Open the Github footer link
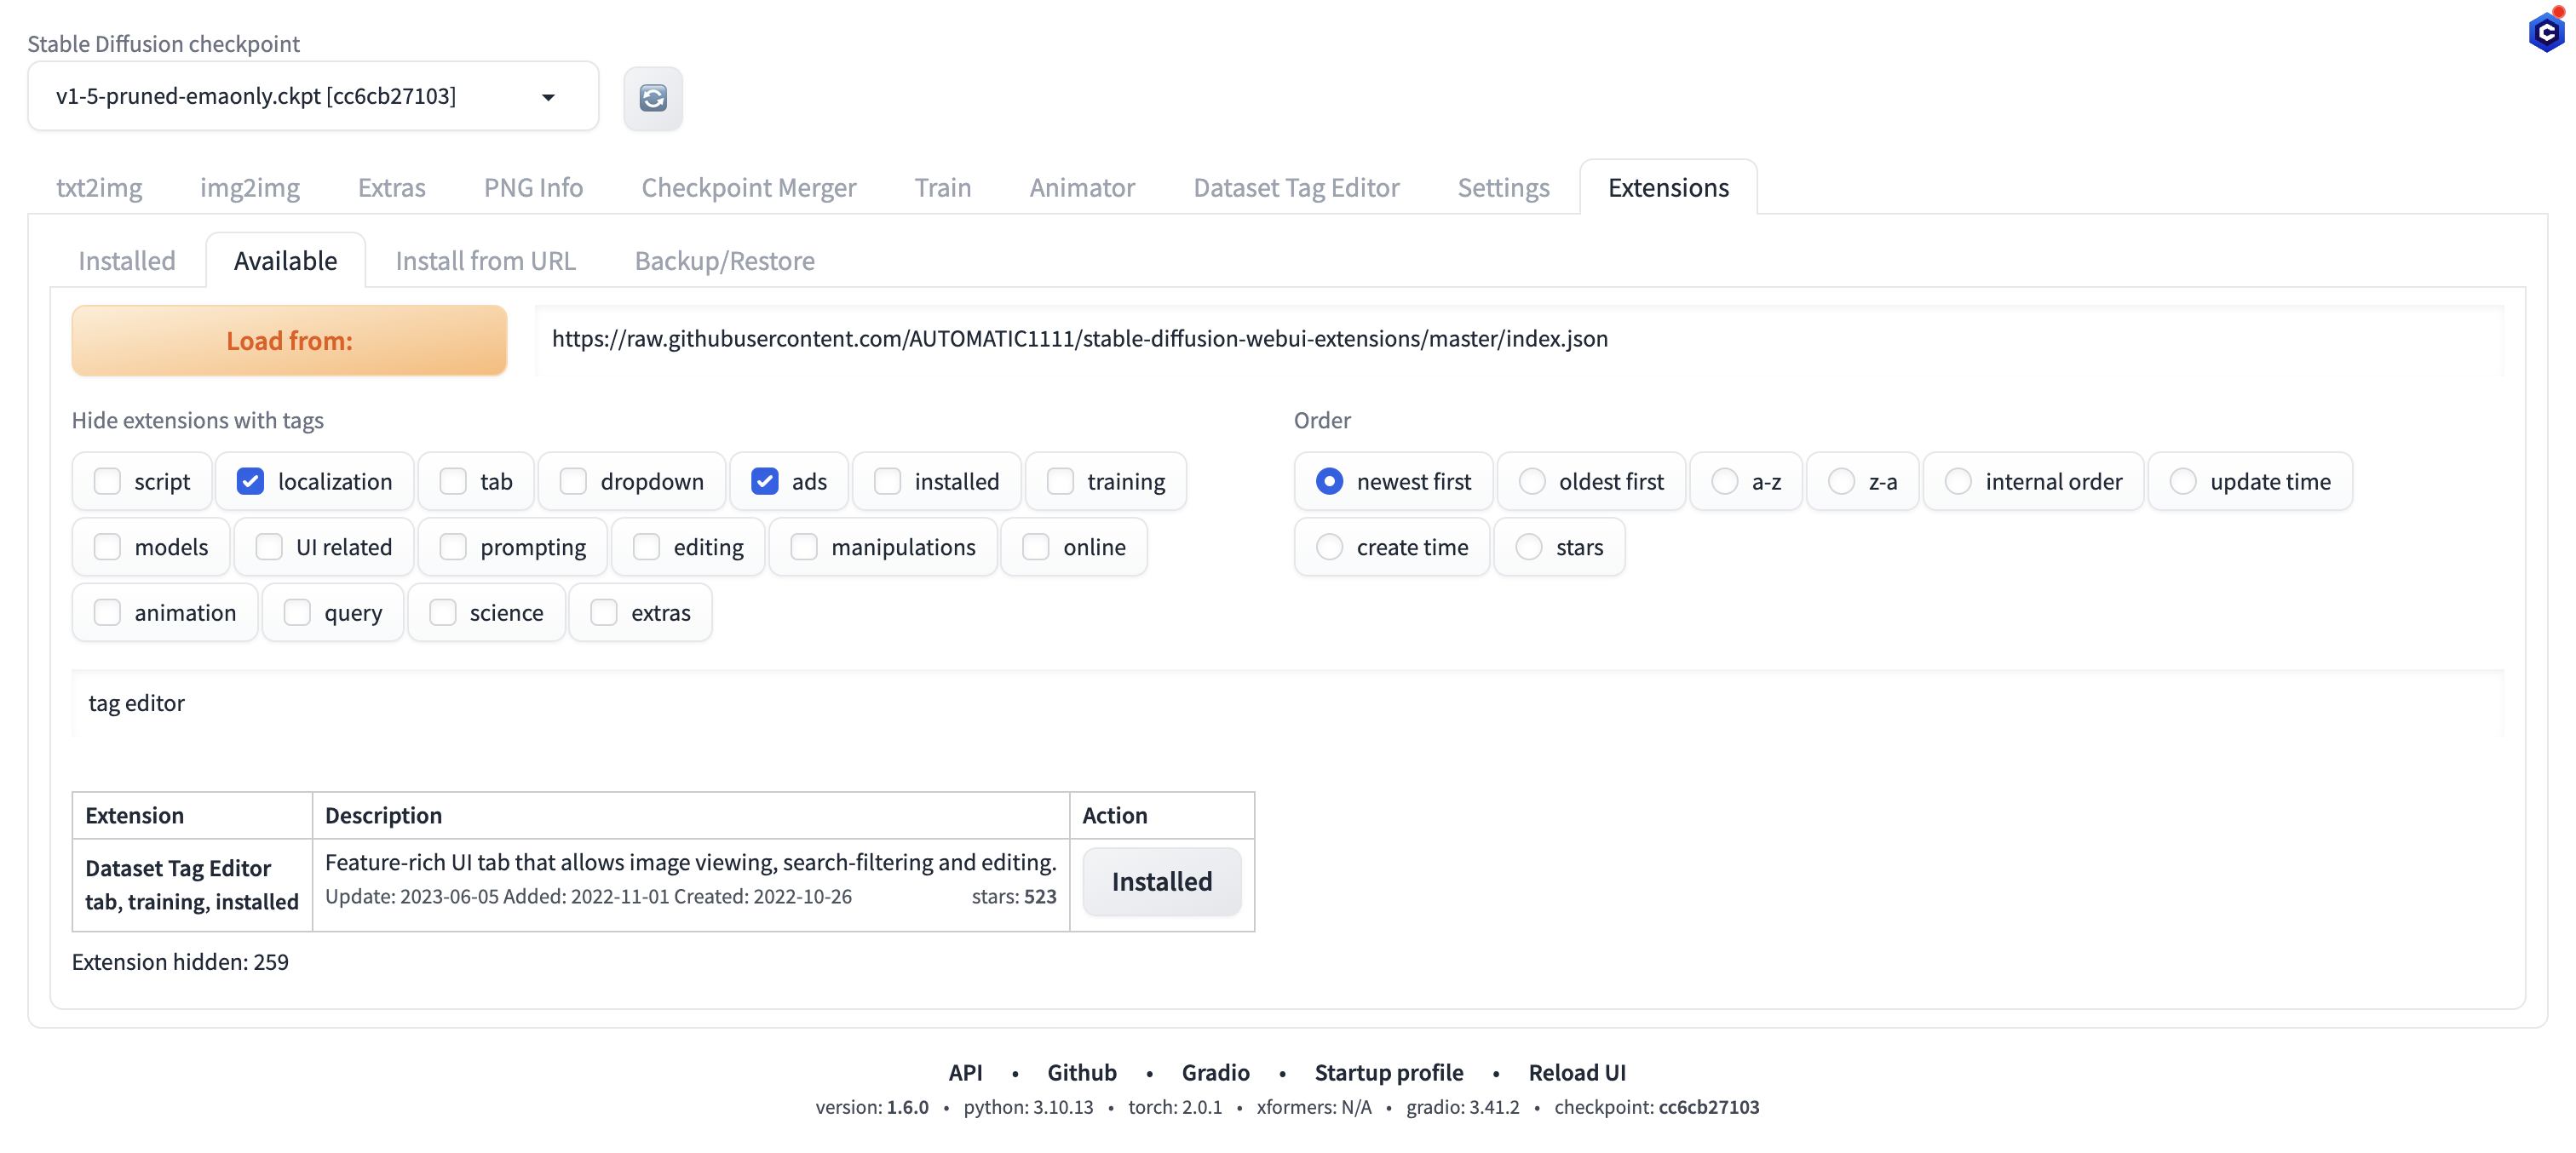 click(x=1081, y=1072)
